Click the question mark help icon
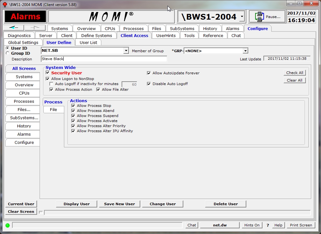Screen dimensions: 321x234 click(267, 225)
